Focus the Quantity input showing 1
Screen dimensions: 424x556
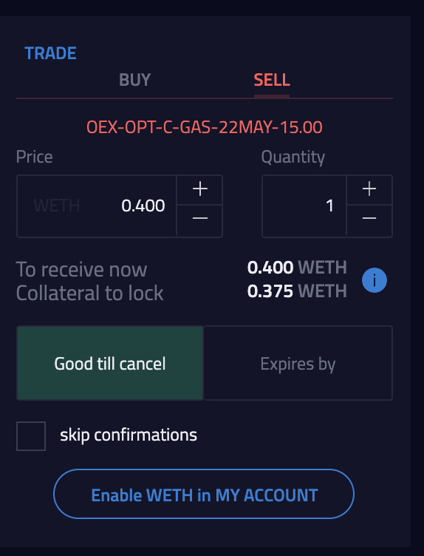[304, 206]
